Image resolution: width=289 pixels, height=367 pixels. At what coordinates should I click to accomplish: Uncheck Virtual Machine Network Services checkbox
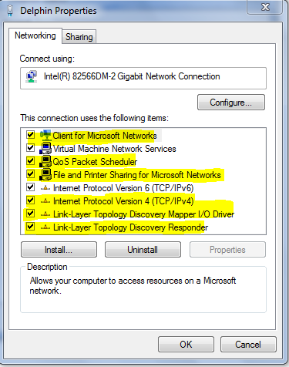tap(31, 147)
